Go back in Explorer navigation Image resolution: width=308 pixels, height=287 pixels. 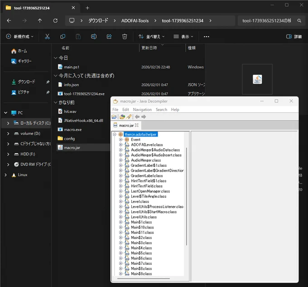pyautogui.click(x=9, y=21)
